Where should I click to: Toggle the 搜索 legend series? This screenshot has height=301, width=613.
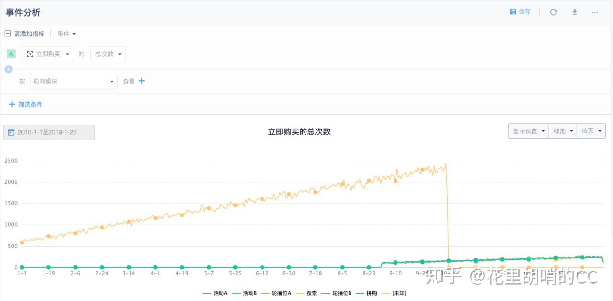306,293
